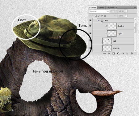Image resolution: width=139 pixels, height=116 pixels.
Task: Switch to the Paths tab
Action: [101, 7]
